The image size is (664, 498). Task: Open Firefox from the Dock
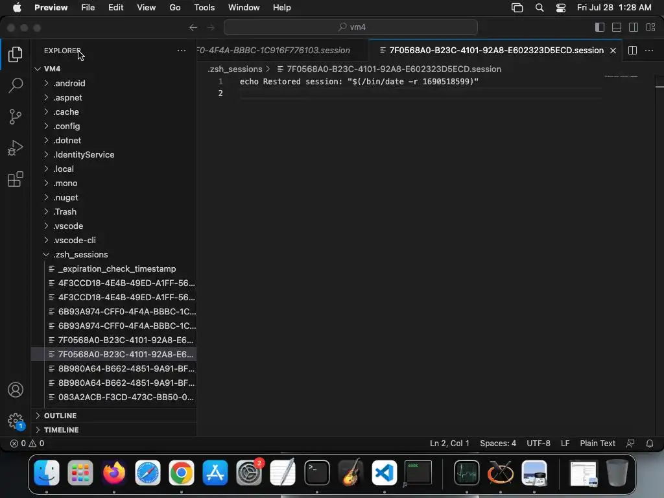point(114,473)
